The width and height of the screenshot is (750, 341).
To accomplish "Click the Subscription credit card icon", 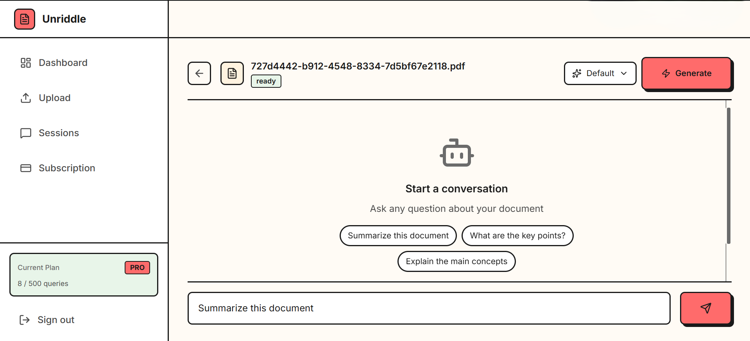I will [26, 168].
